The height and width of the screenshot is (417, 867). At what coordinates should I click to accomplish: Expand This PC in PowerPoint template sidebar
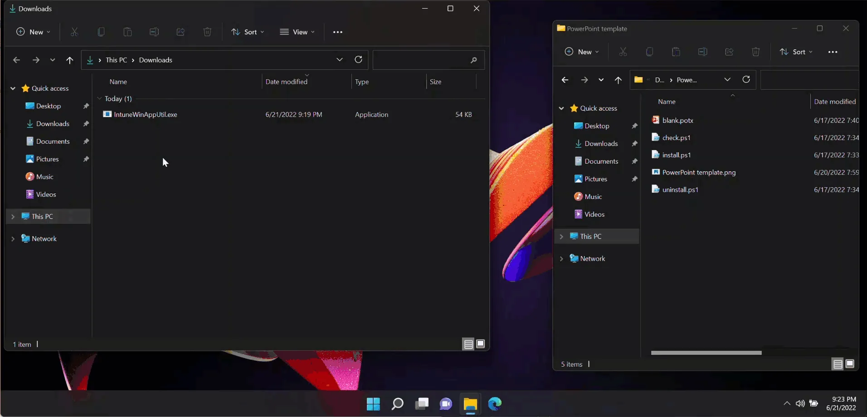[561, 237]
